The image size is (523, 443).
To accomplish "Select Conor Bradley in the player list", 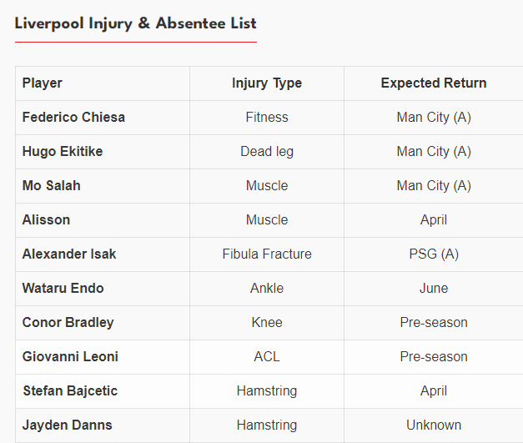I will coord(68,323).
